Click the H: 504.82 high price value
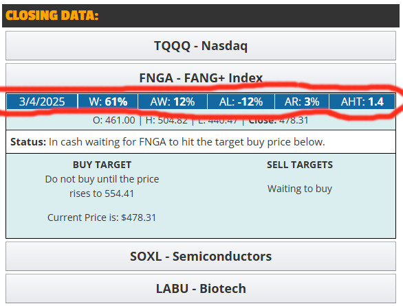403x306 pixels. point(166,120)
